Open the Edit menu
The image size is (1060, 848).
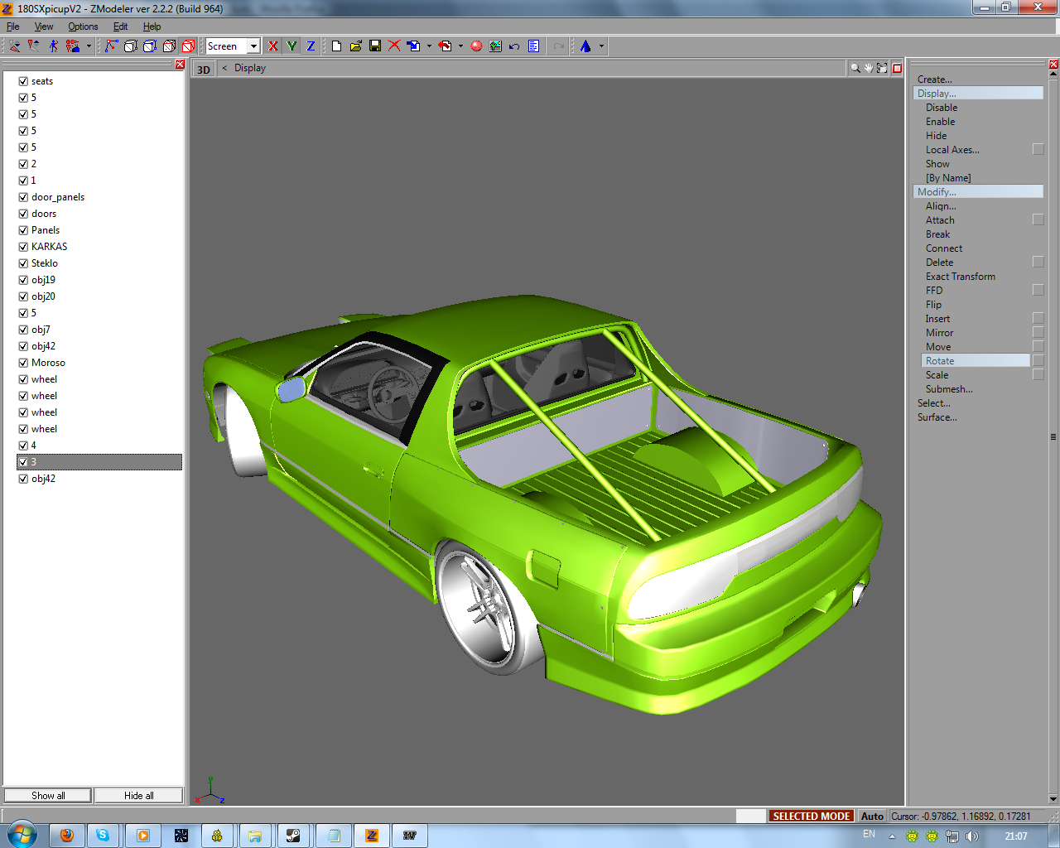coord(120,26)
